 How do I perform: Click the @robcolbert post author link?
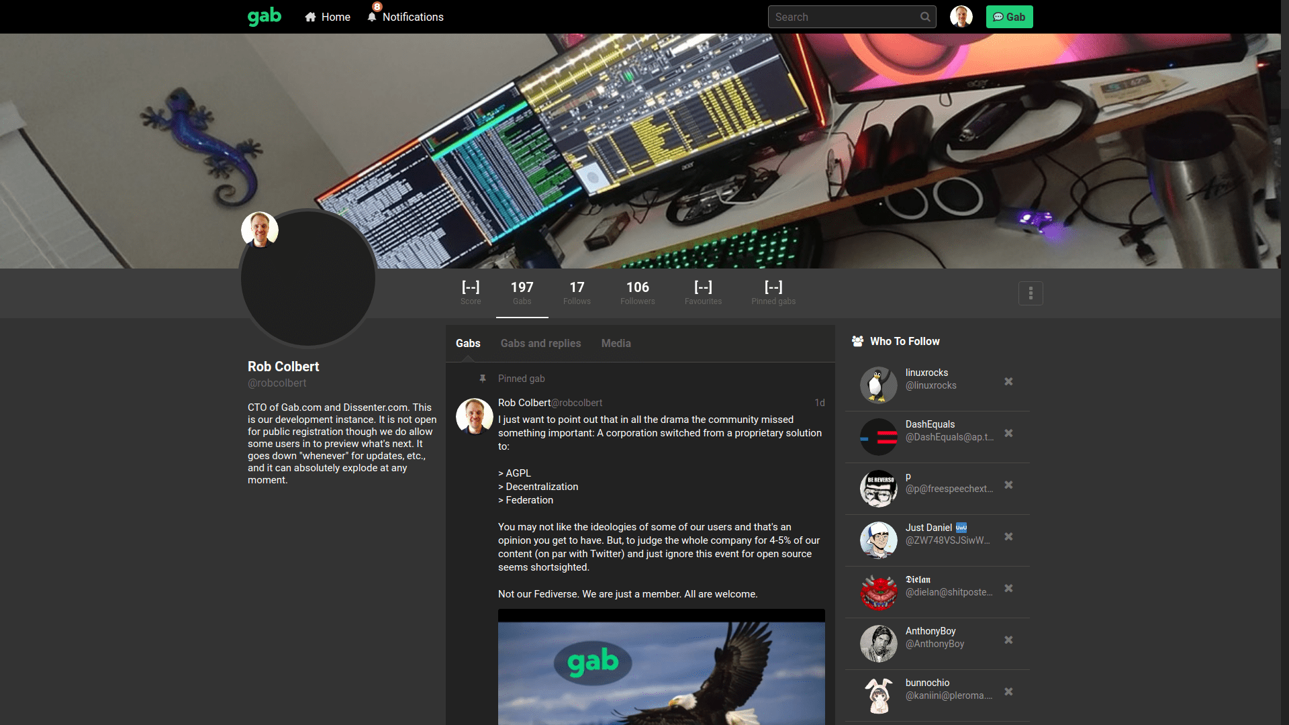point(577,403)
